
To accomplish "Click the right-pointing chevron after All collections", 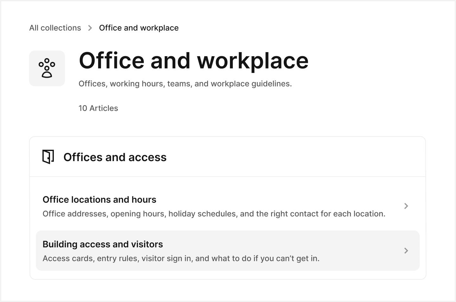I will [90, 28].
